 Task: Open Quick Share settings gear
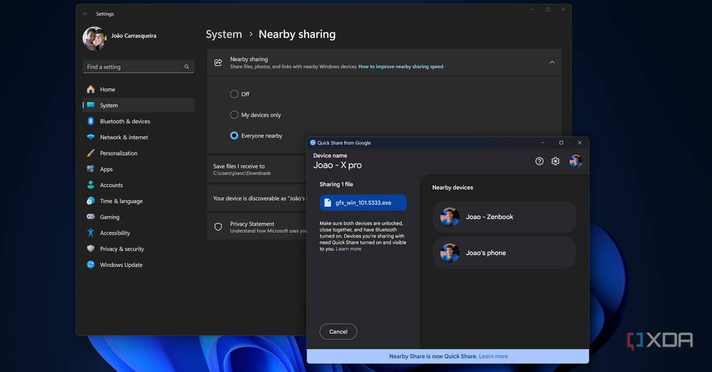tap(555, 161)
